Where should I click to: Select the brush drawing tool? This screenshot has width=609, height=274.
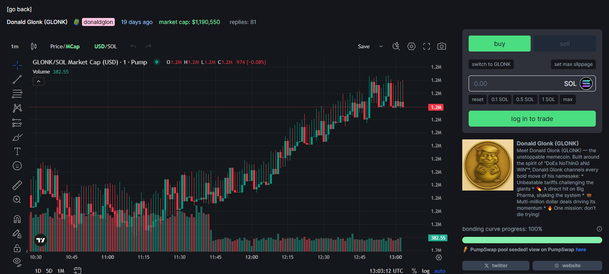point(17,137)
